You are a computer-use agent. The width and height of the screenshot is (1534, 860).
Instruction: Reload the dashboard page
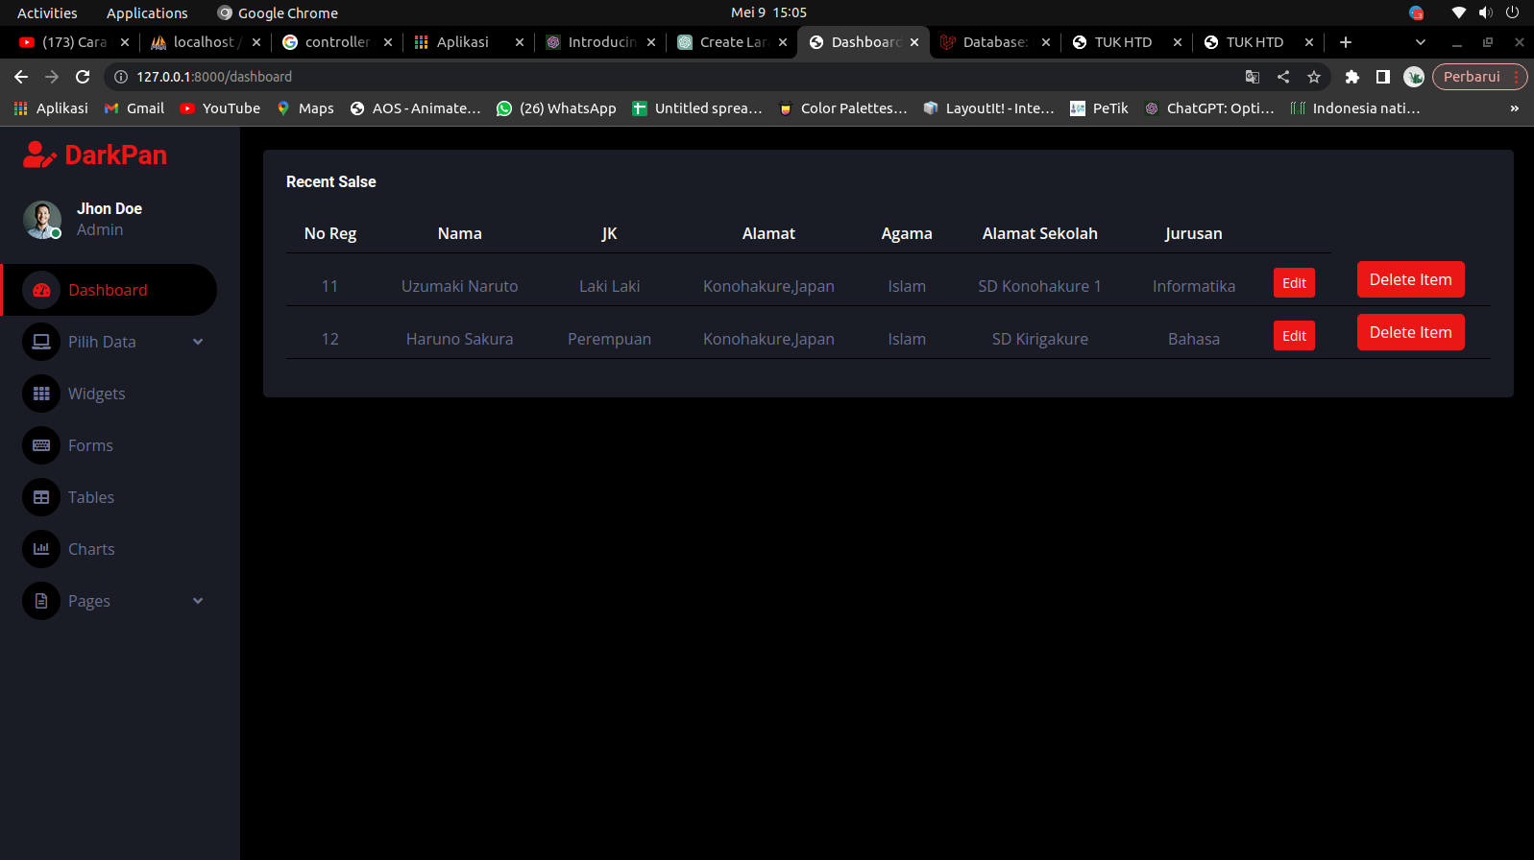(x=83, y=77)
